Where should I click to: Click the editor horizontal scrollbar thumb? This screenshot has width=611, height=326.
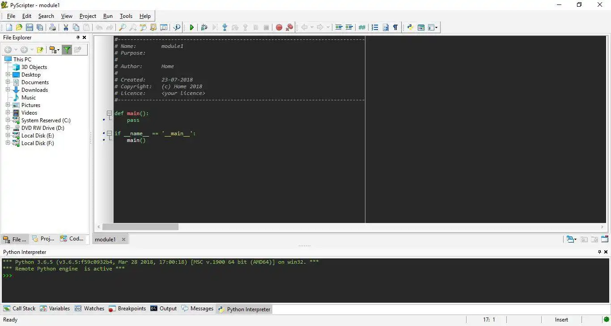tap(140, 227)
